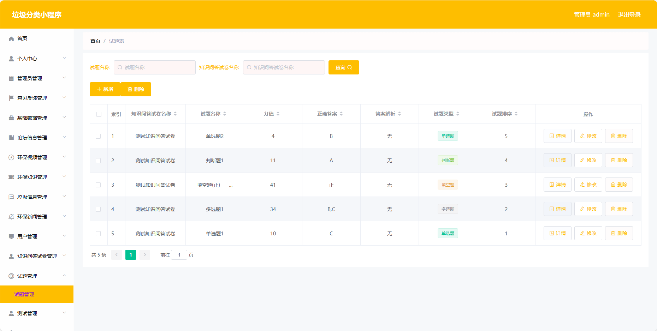This screenshot has height=331, width=657.
Task: Click the search icon in 知识问答试卷名称 field
Action: coord(249,67)
